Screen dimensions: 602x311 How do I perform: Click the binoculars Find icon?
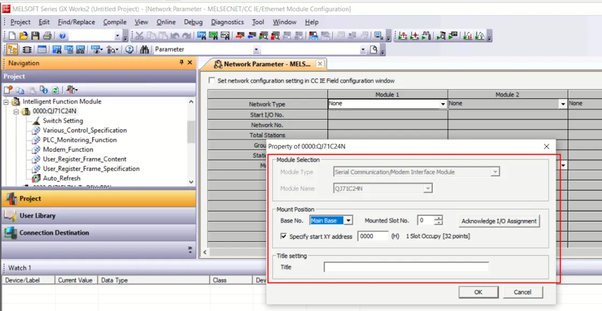click(x=145, y=49)
